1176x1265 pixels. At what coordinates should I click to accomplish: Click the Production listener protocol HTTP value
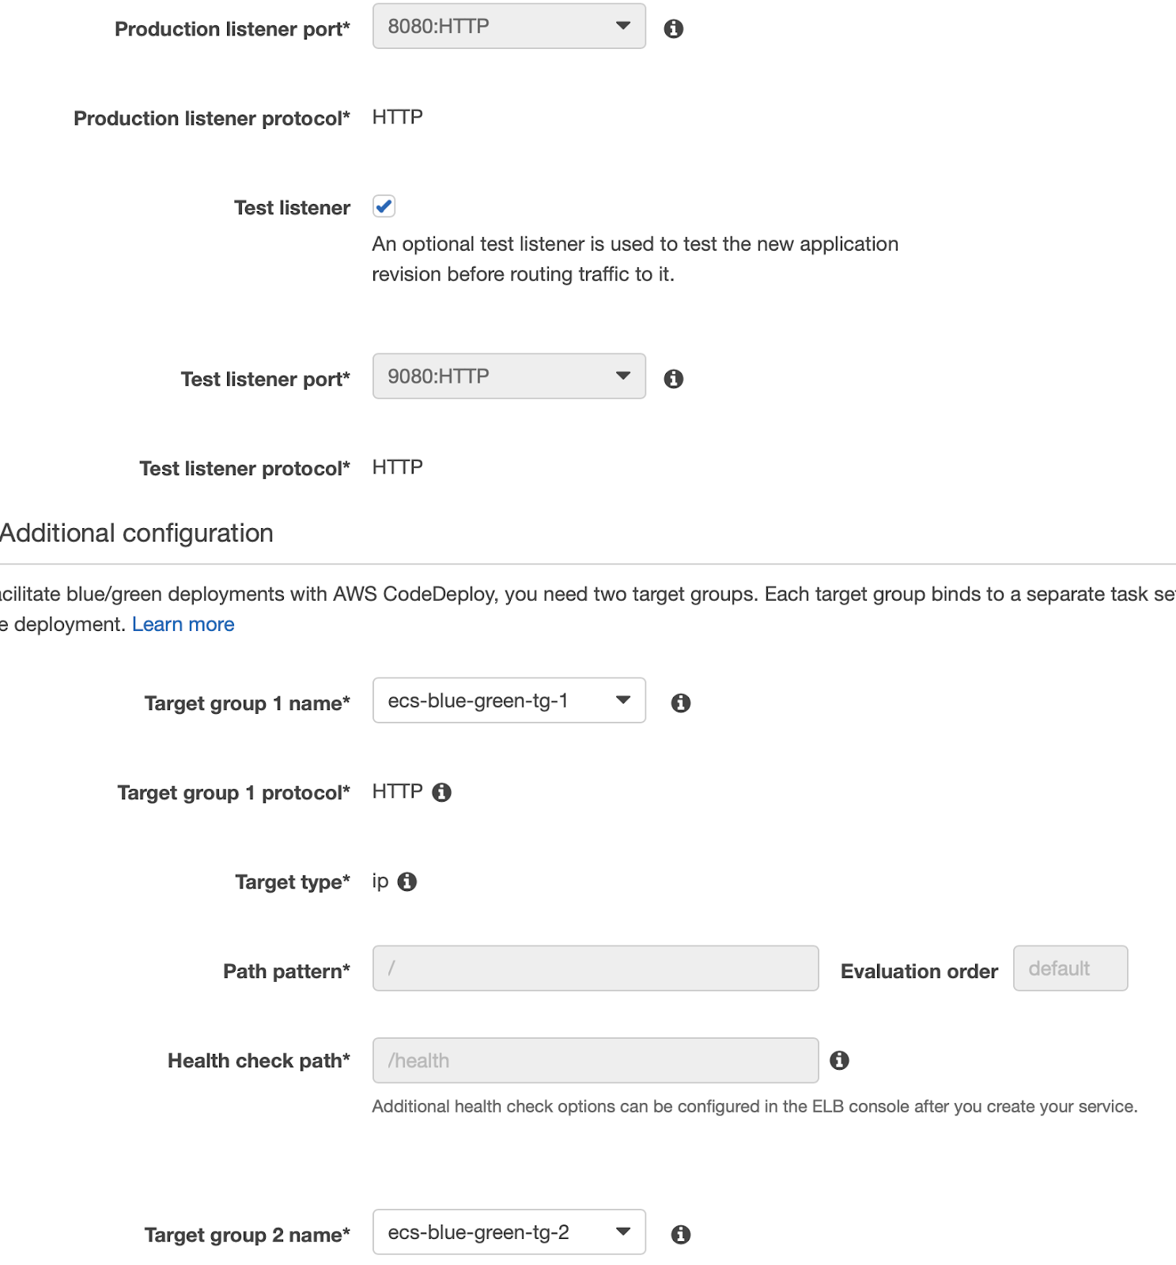[397, 117]
